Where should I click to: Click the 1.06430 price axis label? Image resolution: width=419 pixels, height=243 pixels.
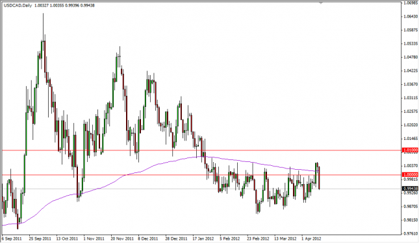click(x=411, y=16)
